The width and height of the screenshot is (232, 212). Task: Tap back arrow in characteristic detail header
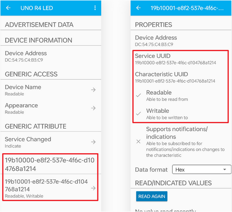(x=138, y=8)
